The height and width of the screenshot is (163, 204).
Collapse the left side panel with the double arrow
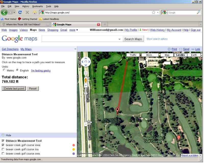[75, 49]
